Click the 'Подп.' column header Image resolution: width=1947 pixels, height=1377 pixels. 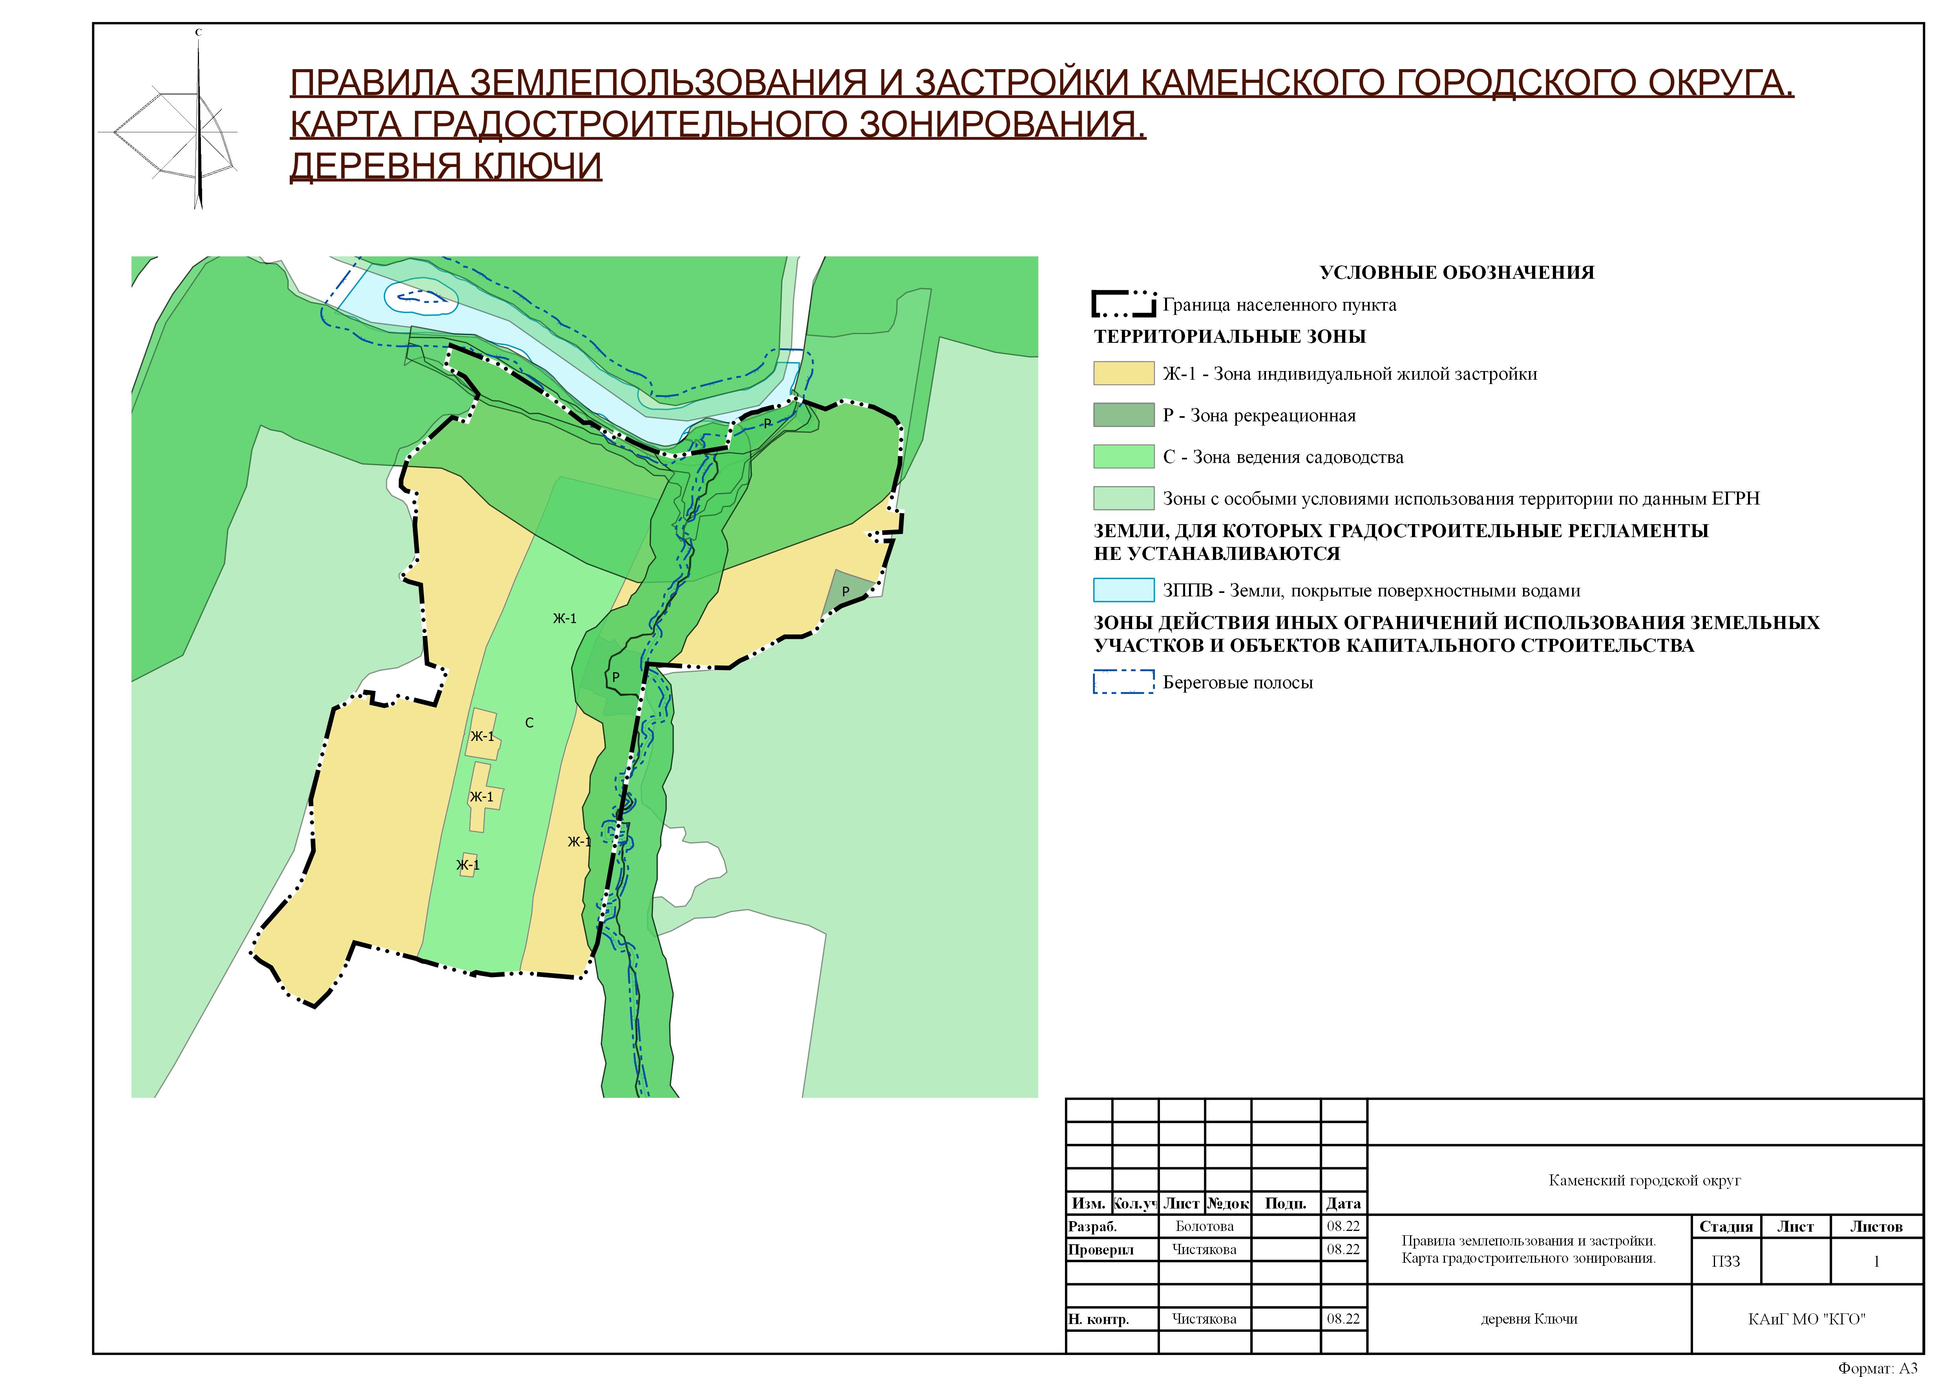coord(1286,1203)
